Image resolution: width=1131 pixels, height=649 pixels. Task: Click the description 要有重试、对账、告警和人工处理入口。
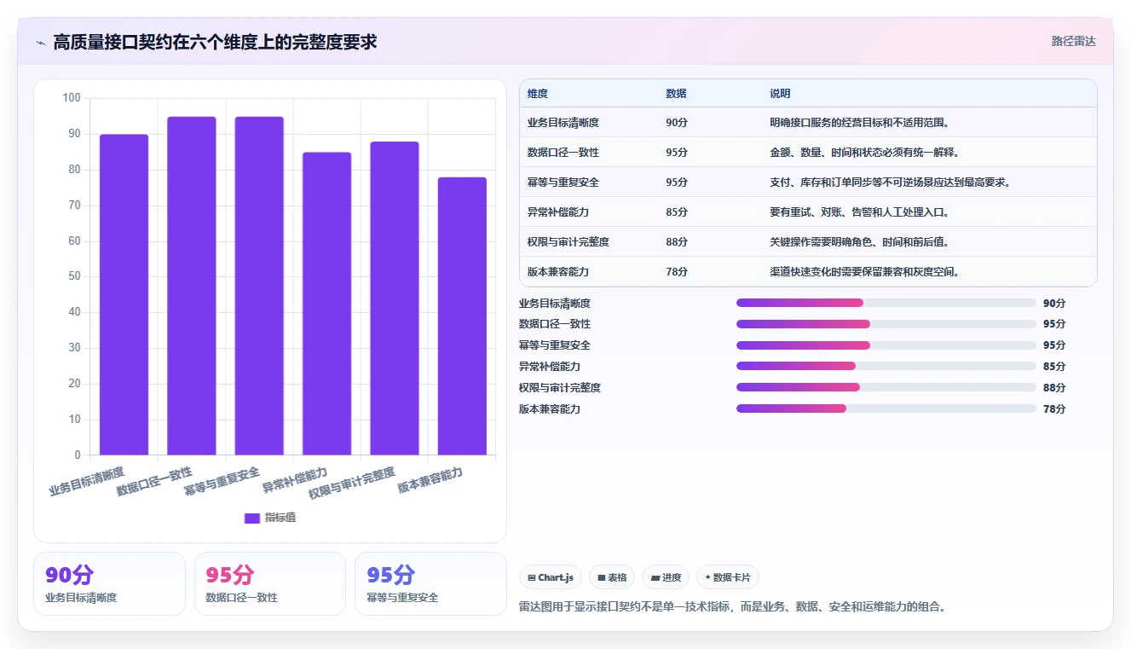coord(859,212)
